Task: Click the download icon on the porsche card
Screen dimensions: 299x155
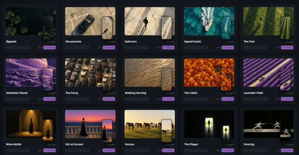Action: [x=99, y=48]
